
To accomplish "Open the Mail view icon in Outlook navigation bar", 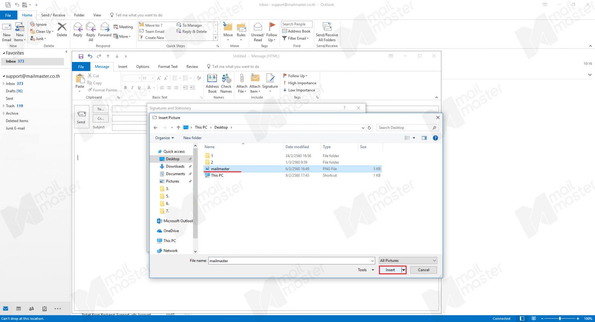I will (6, 309).
